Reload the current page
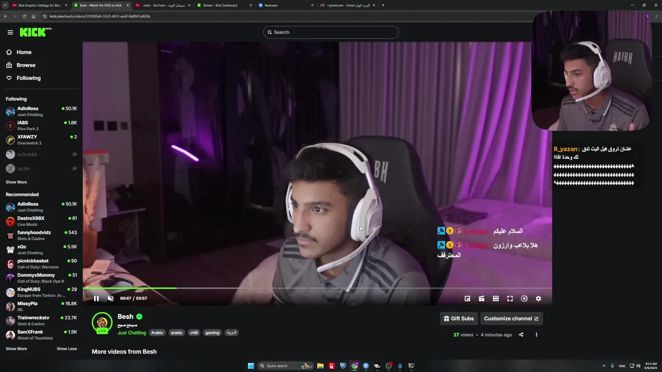The image size is (662, 372). [24, 16]
